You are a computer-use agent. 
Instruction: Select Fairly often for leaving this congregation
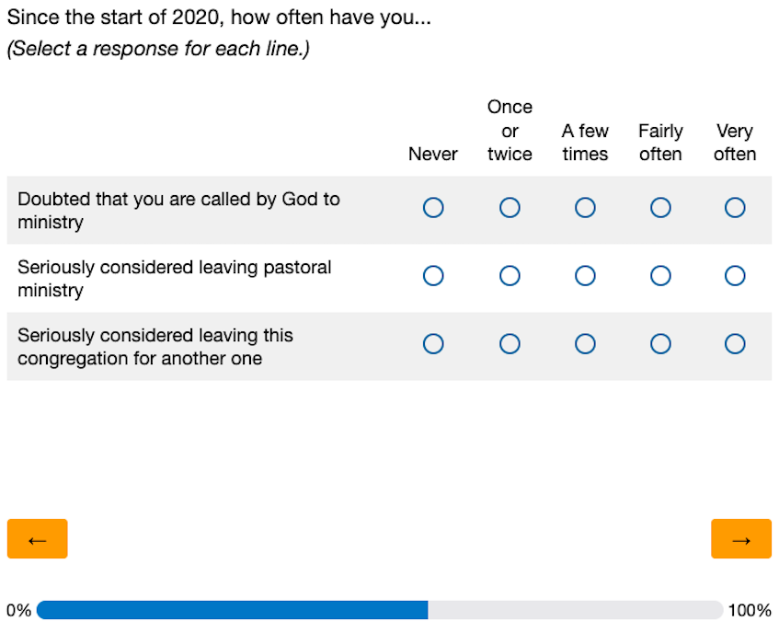click(x=660, y=344)
